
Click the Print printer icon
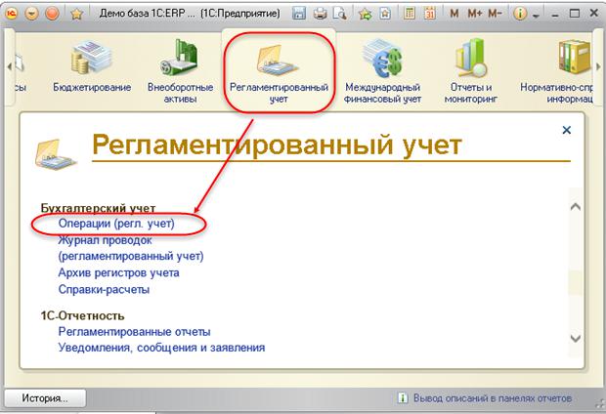coord(320,14)
